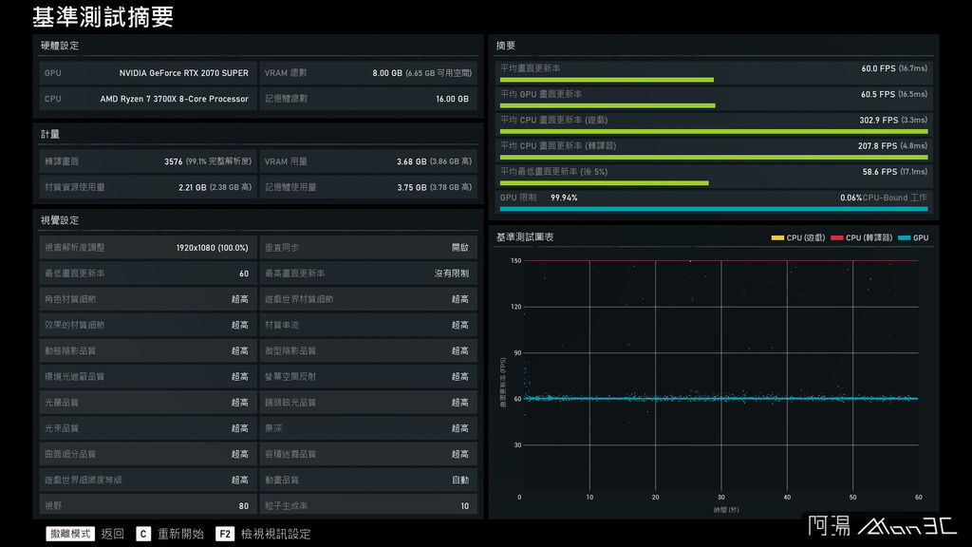Image resolution: width=972 pixels, height=547 pixels.
Task: Click the 計量 section header
Action: click(x=50, y=134)
